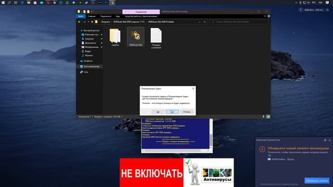This screenshot has height=187, width=333.
Task: Click the Explorer search field
Action: tap(239, 22)
